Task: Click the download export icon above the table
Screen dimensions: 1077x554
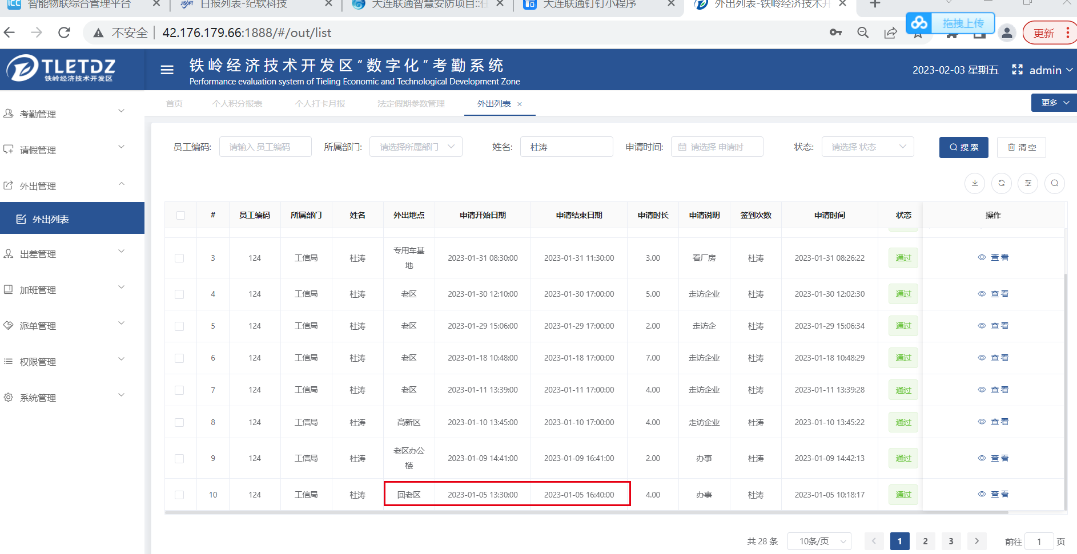Action: [x=975, y=183]
